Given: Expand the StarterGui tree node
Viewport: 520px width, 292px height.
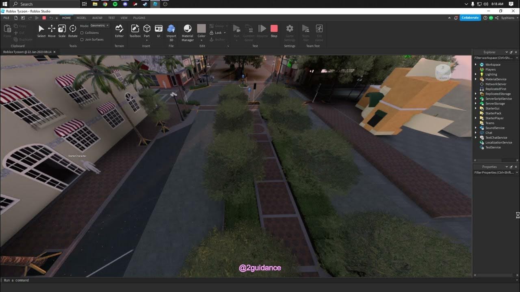Looking at the screenshot, I should pyautogui.click(x=476, y=108).
